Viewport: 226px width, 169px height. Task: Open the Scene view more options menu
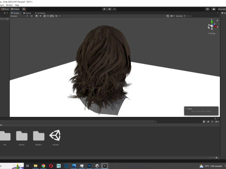(x=218, y=13)
